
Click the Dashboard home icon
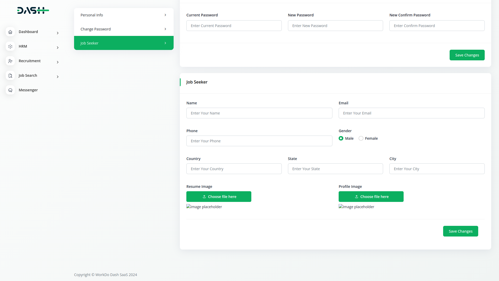pos(10,32)
